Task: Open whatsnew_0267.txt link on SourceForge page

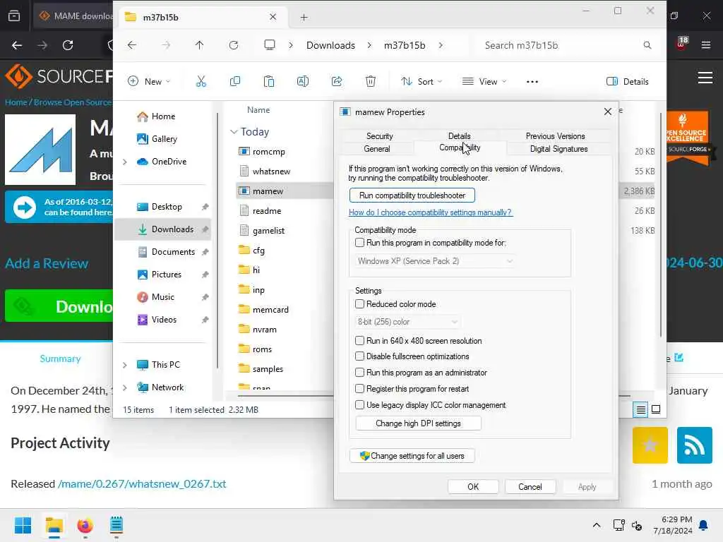Action: pyautogui.click(x=142, y=484)
